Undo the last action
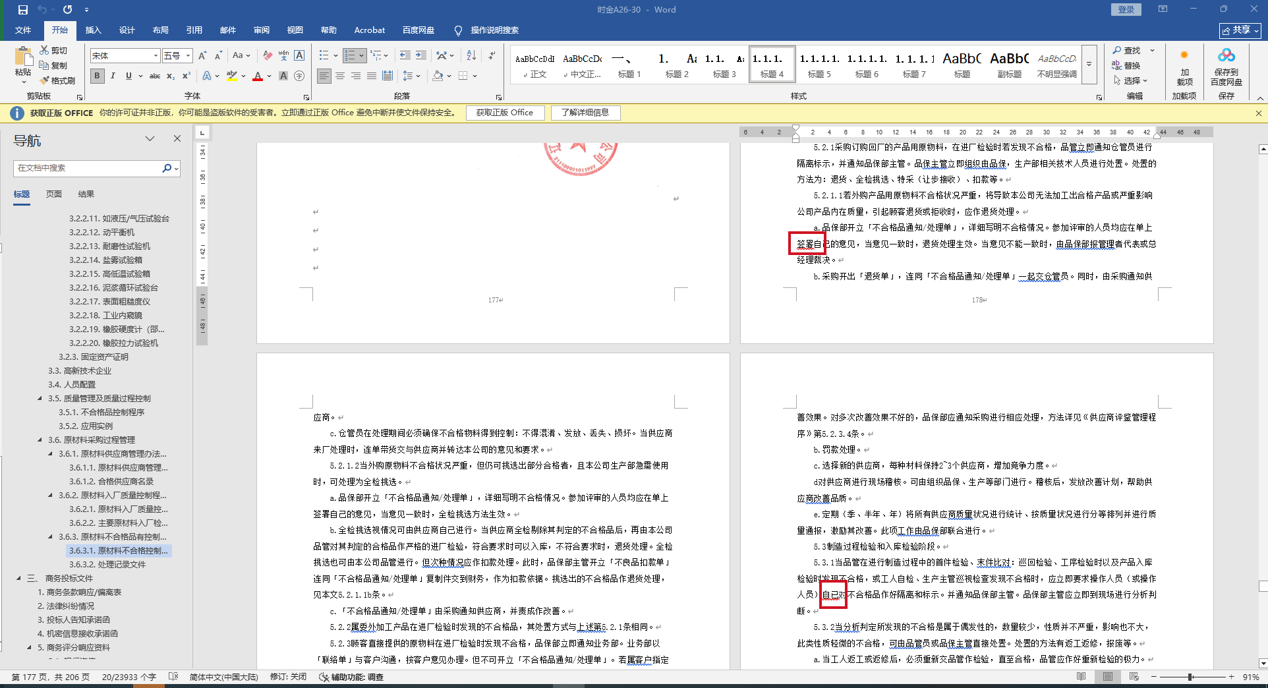The height and width of the screenshot is (688, 1268). [x=43, y=10]
